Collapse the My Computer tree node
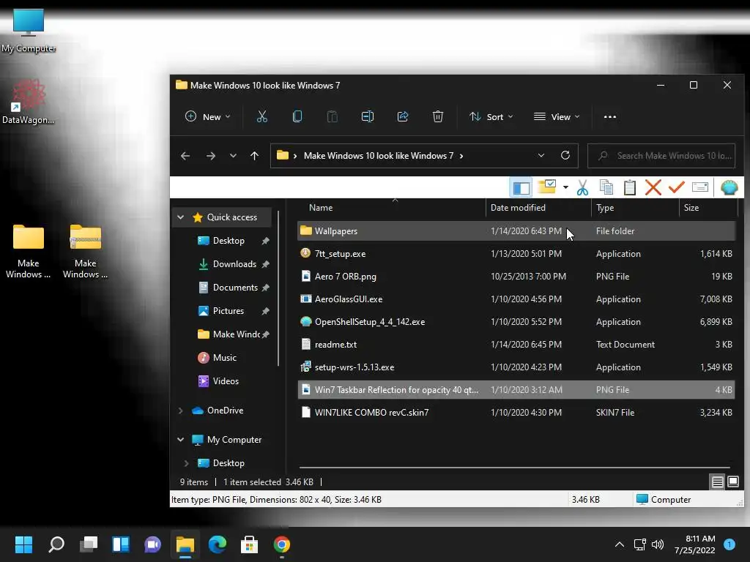 pos(181,440)
